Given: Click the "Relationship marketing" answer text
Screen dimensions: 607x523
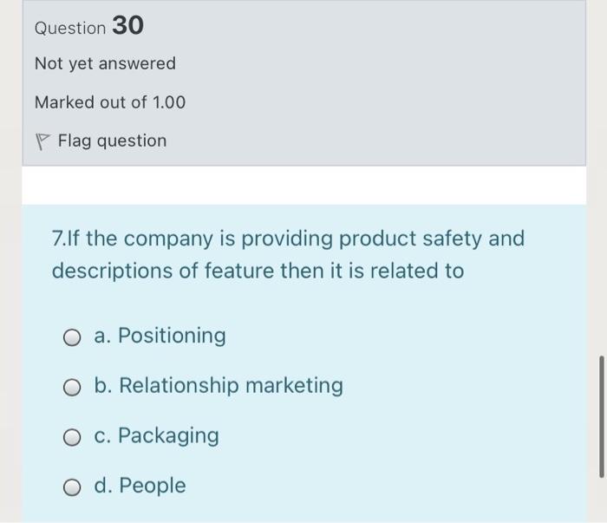Looking at the screenshot, I should pos(231,386).
